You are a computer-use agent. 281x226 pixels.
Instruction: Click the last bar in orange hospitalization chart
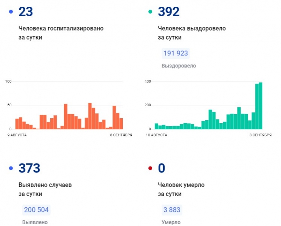(121, 124)
